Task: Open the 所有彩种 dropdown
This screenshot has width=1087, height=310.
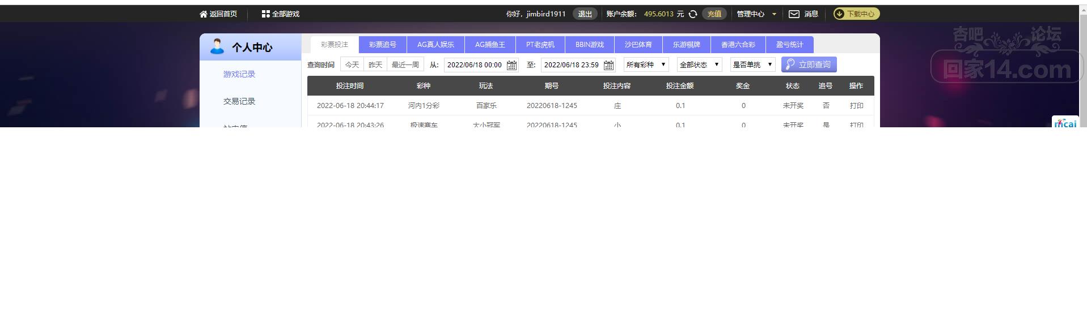Action: coord(646,64)
